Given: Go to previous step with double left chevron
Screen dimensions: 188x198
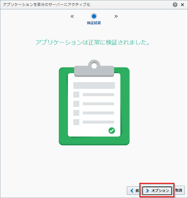Looking at the screenshot, I should tap(72, 16).
